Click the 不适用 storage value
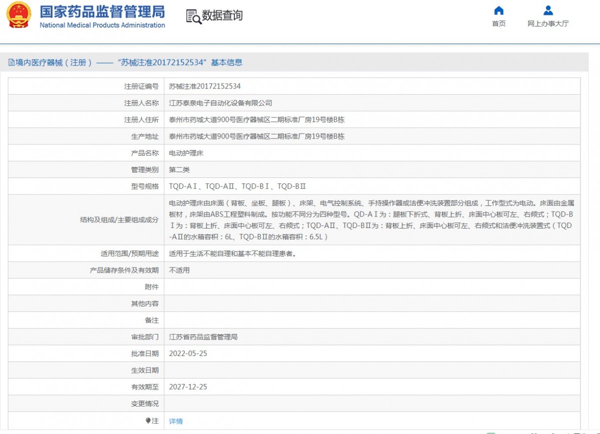This screenshot has width=600, height=434. pos(179,270)
